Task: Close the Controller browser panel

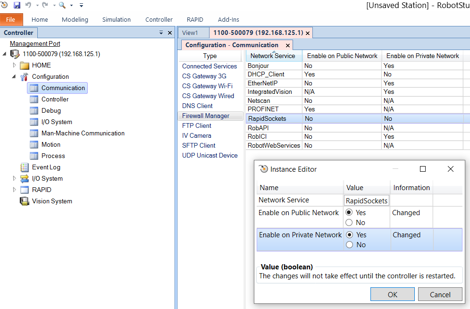Action: tap(170, 33)
